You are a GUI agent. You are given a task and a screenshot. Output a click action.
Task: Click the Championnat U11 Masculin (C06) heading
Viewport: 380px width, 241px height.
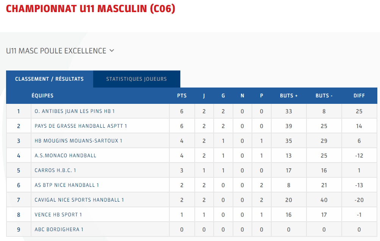91,9
